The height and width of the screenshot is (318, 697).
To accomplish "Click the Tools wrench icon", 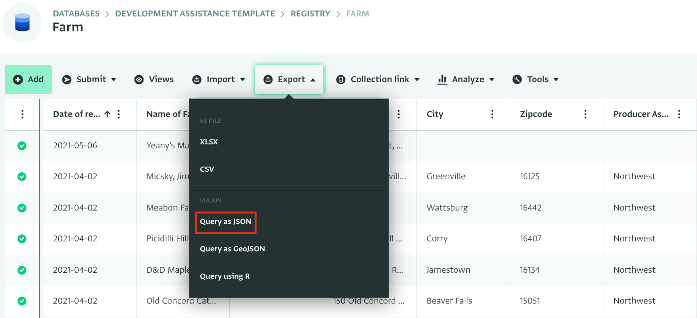I will click(x=517, y=80).
